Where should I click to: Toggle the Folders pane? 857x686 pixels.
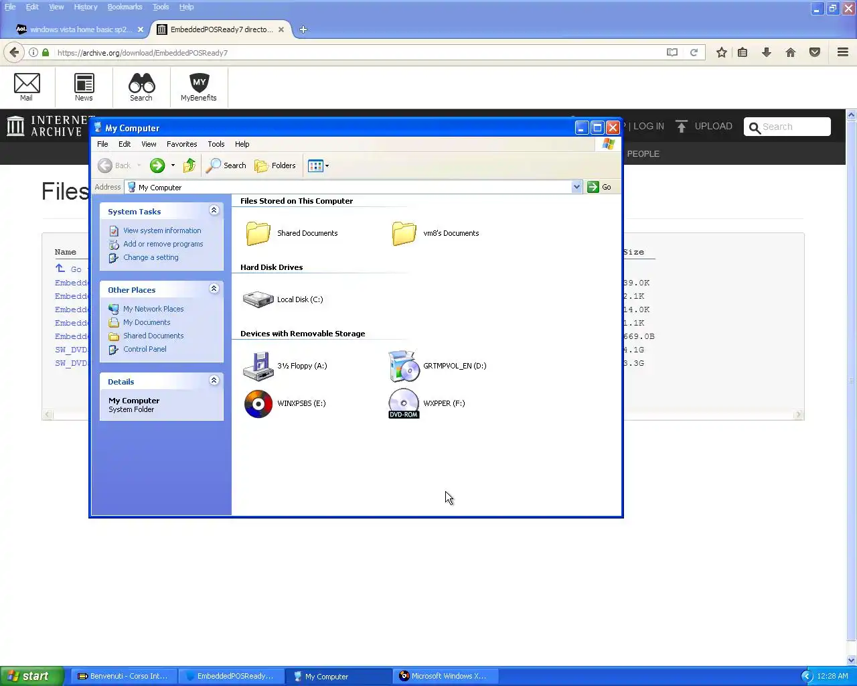click(x=275, y=165)
